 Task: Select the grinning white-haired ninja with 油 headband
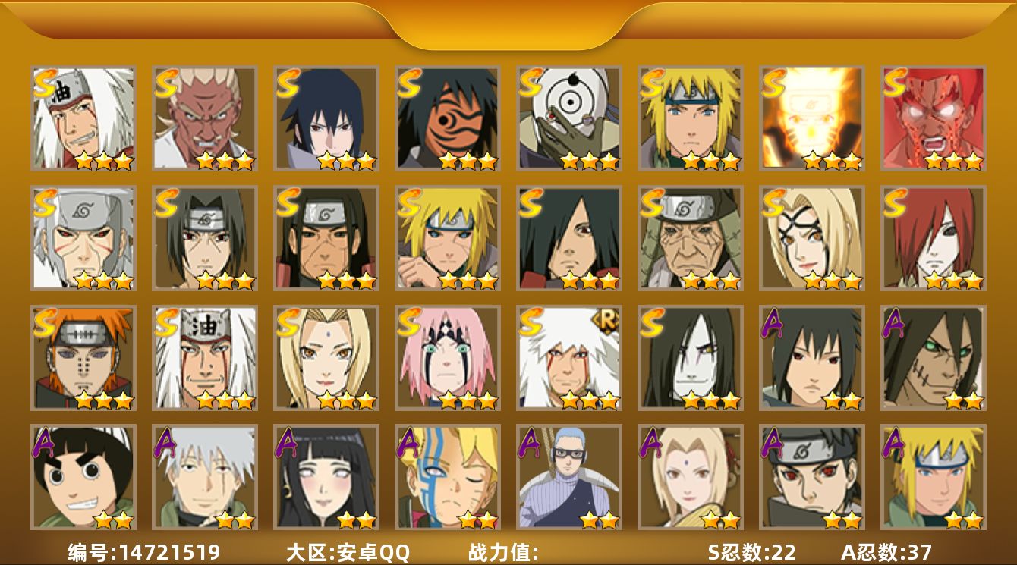(x=83, y=118)
